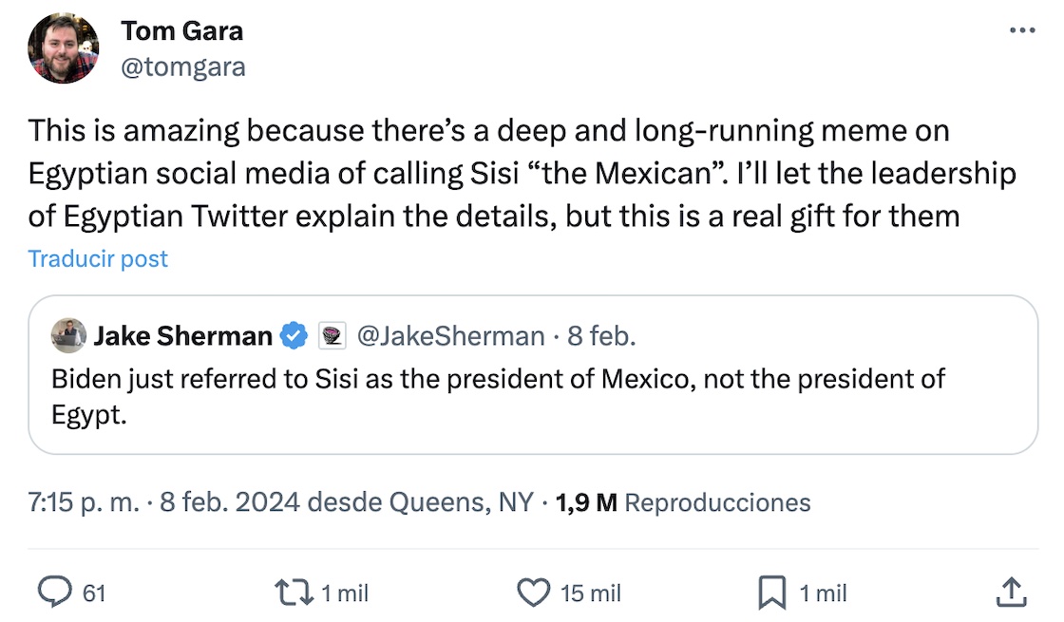Click the affiliation badge beside Jake Sherman
The height and width of the screenshot is (622, 1064).
click(x=331, y=335)
